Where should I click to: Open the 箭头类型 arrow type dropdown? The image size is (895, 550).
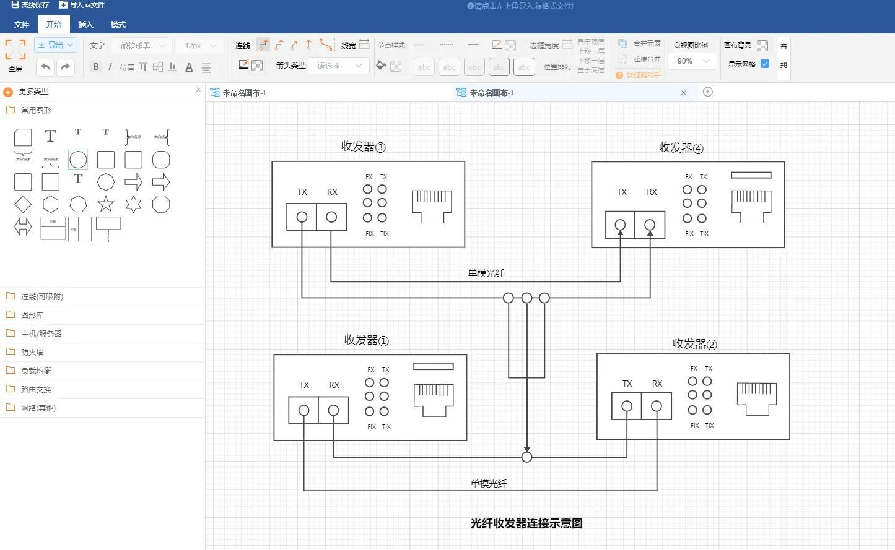tap(338, 66)
